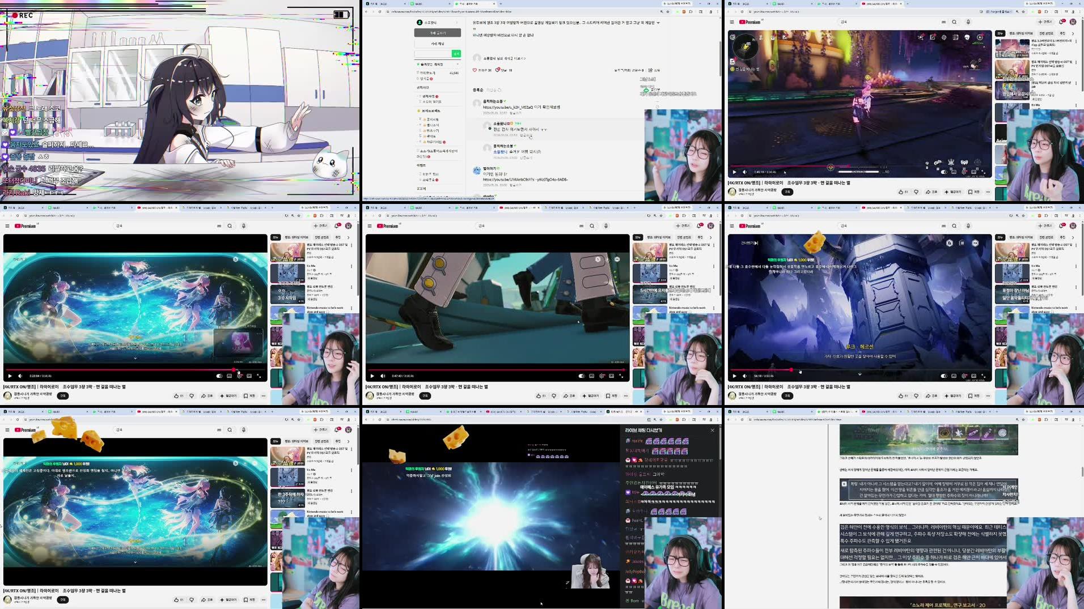Open '카페 채팅' in cafe post window
The image size is (1084, 609).
(x=437, y=44)
